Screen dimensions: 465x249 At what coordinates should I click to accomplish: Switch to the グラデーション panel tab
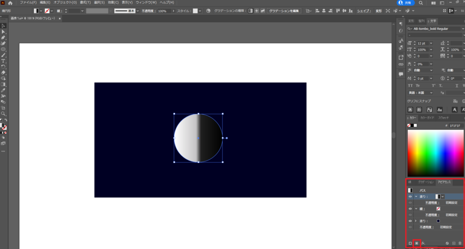click(425, 182)
